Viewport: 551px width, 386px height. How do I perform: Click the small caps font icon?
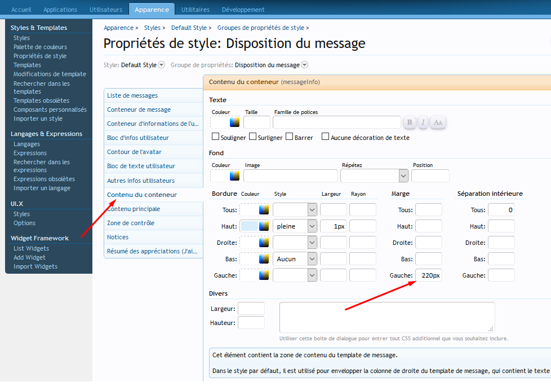click(438, 122)
